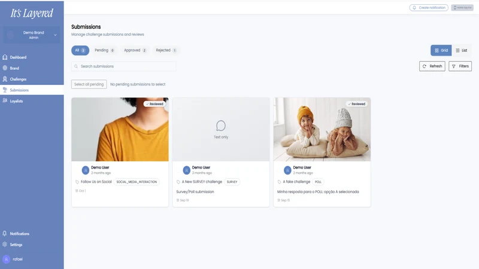Open the Follow Us on Social submission image
479x269 pixels.
click(120, 129)
